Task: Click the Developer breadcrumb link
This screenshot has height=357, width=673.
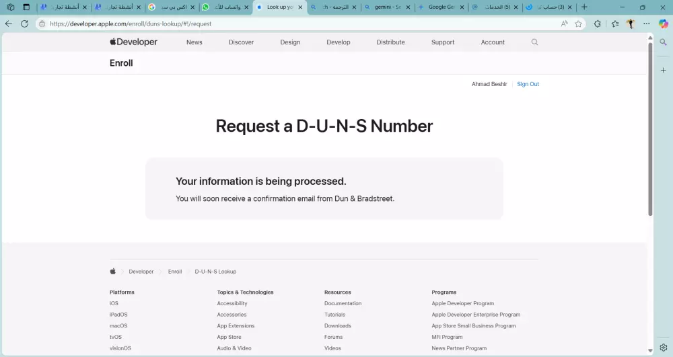Action: (141, 272)
